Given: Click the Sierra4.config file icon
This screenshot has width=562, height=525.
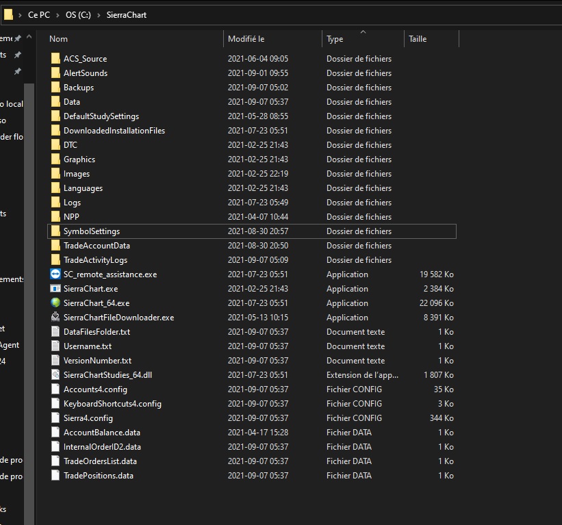Looking at the screenshot, I should click(55, 418).
